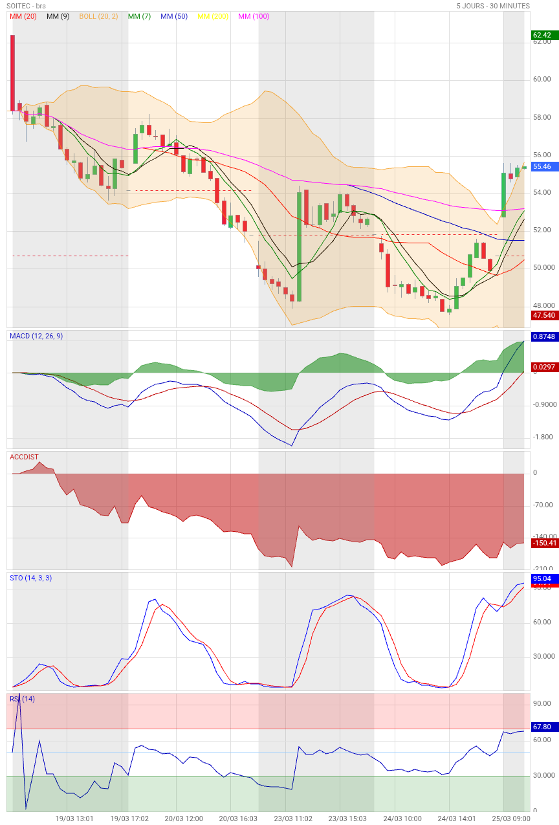
Task: Click the green MM (7) legend label
Action: pos(140,16)
